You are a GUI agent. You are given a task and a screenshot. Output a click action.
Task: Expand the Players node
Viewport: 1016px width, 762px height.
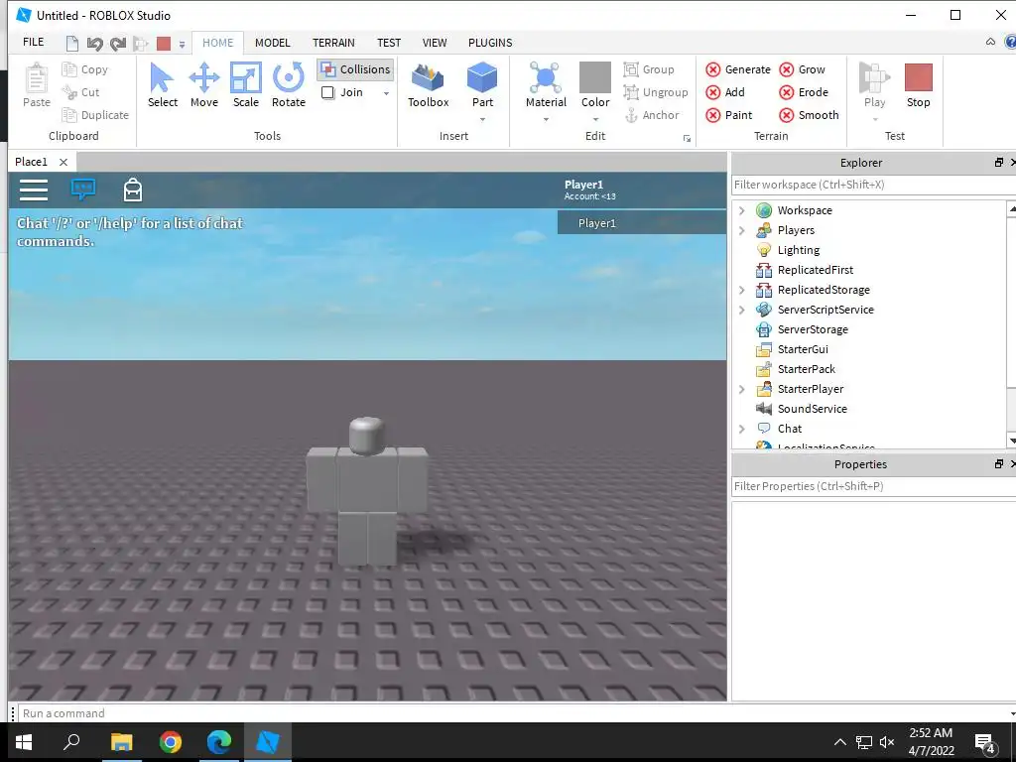(742, 230)
